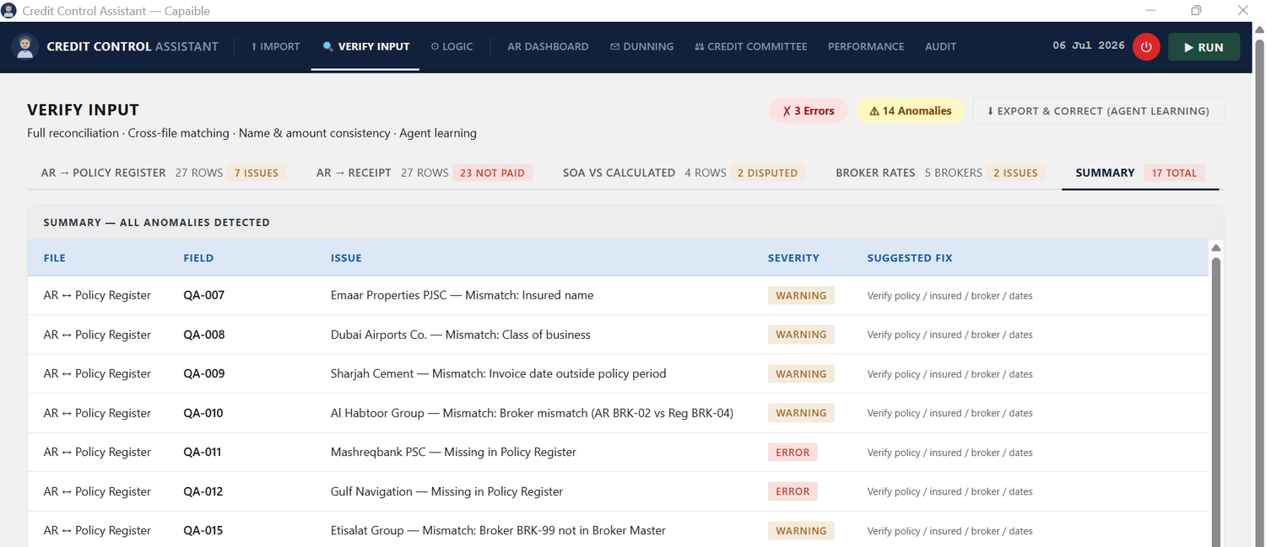
Task: Click the red power icon button
Action: [1145, 47]
